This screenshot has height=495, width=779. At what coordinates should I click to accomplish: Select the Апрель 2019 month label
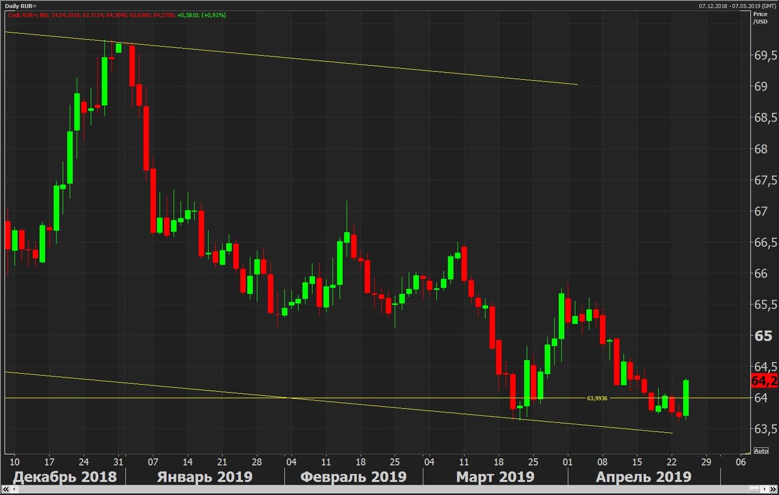click(643, 477)
